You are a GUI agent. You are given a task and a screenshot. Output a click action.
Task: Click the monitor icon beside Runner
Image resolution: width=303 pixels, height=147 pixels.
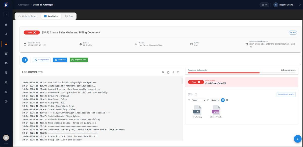click(191, 44)
